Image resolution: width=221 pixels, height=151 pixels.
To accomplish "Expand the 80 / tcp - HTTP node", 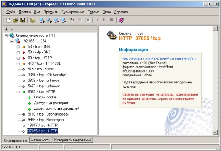I will [x=18, y=58].
